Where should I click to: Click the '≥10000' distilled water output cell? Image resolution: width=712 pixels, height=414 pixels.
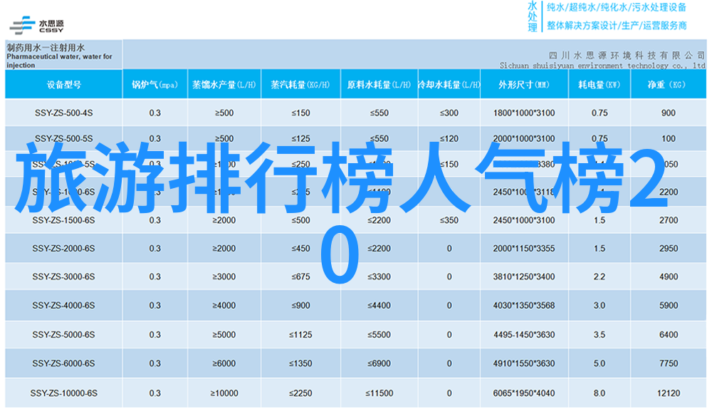point(224,393)
